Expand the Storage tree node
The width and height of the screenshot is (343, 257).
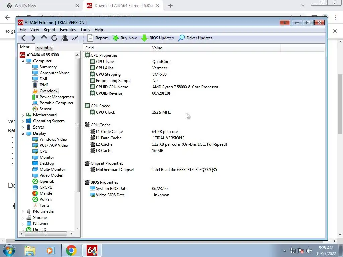pos(23,218)
